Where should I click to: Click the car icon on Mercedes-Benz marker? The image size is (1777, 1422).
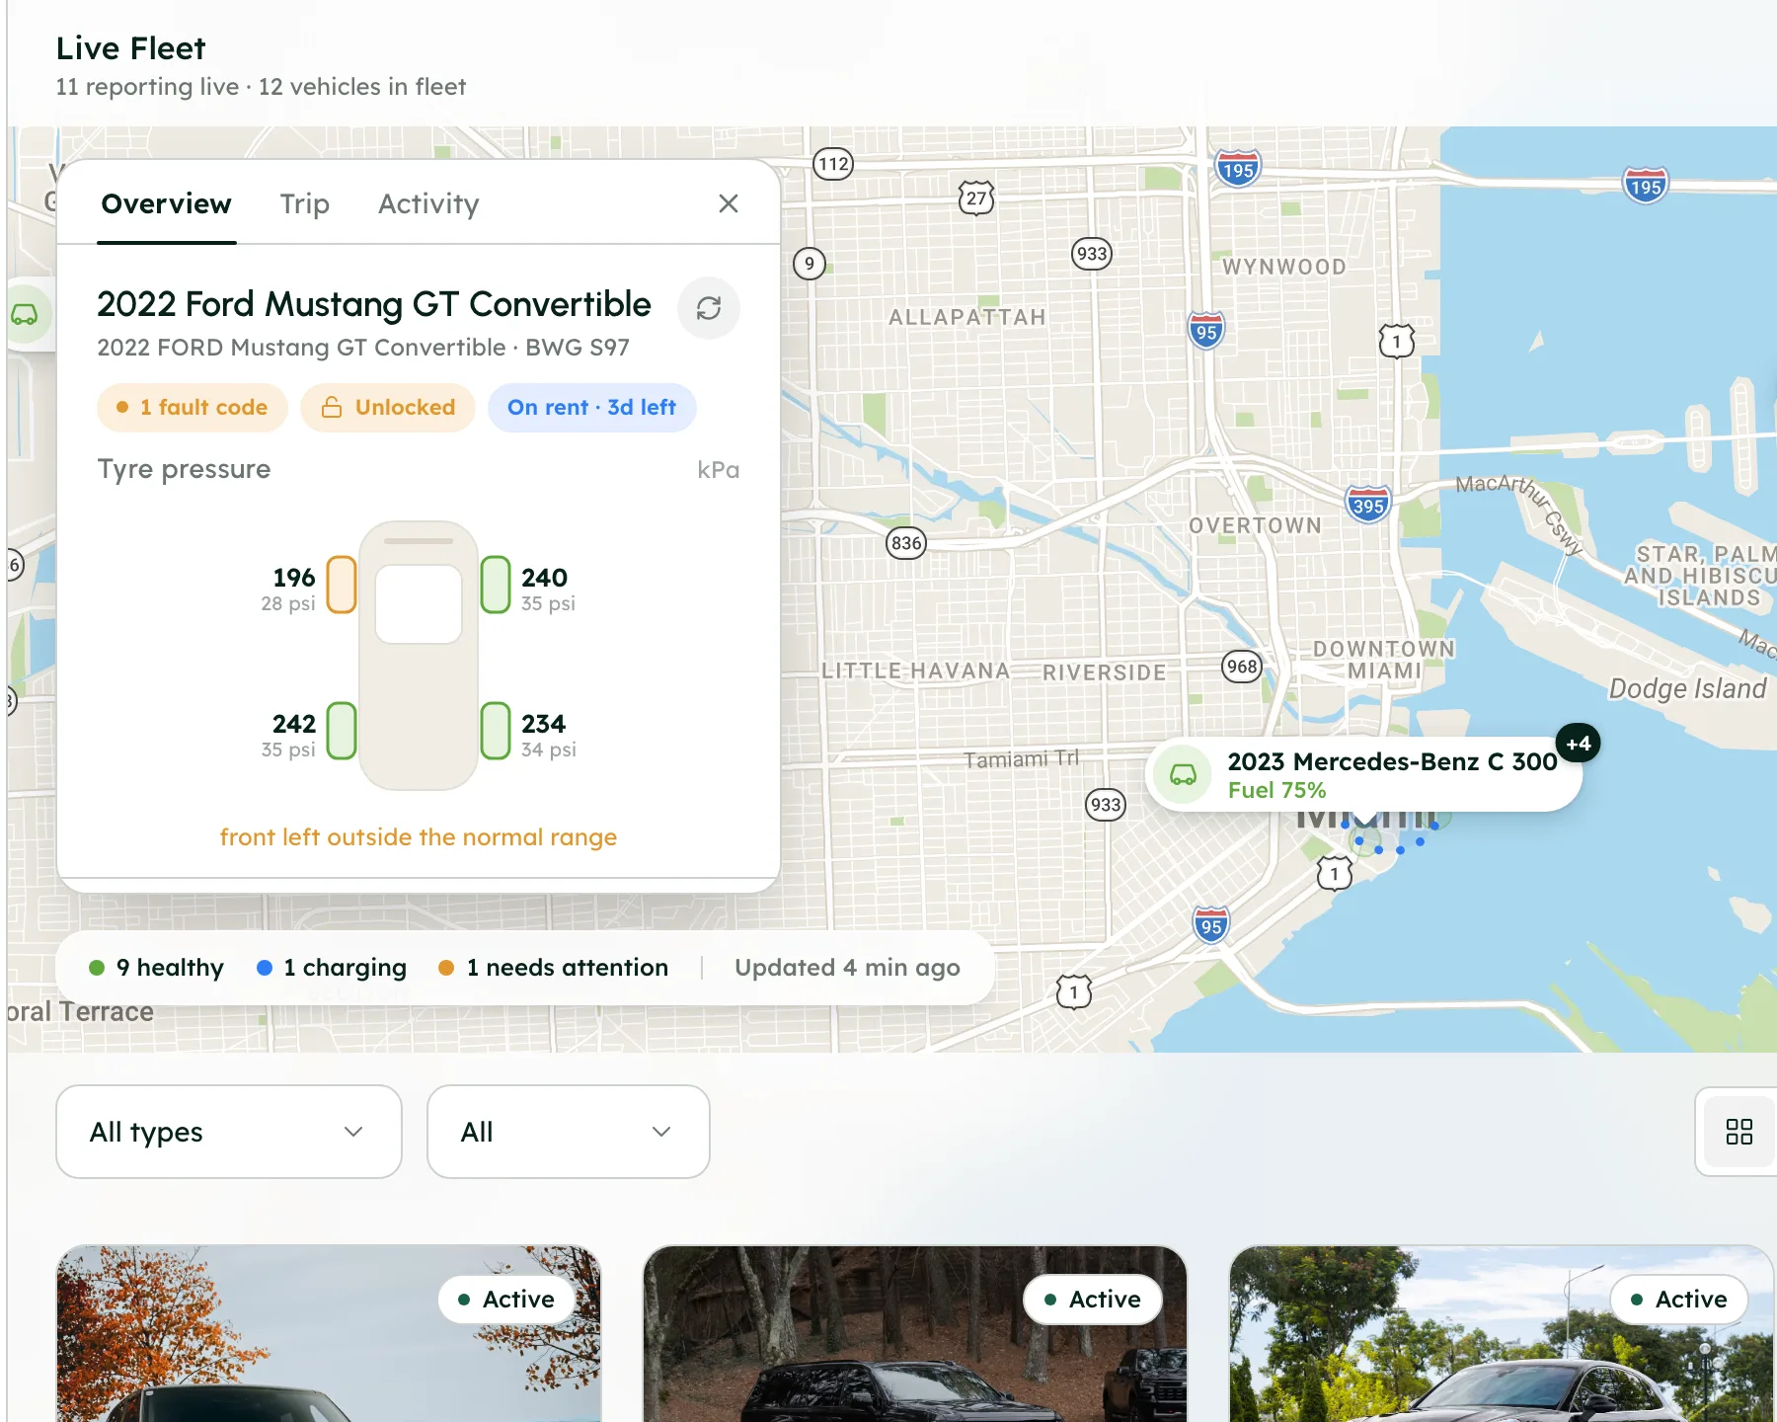(1183, 775)
